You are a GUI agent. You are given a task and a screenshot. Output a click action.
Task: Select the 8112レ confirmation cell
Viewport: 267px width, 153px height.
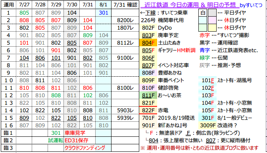coord(125,43)
